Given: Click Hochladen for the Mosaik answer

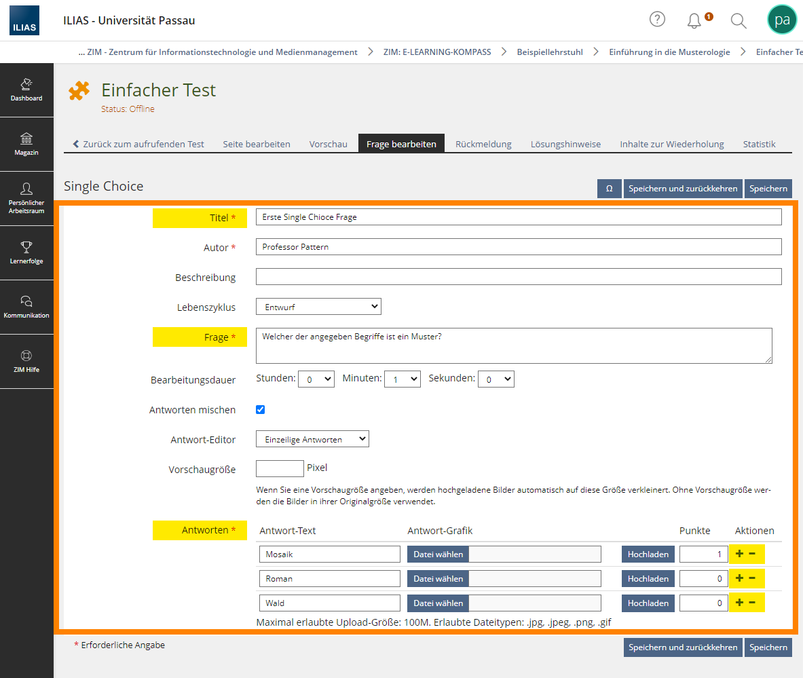Looking at the screenshot, I should [x=648, y=554].
